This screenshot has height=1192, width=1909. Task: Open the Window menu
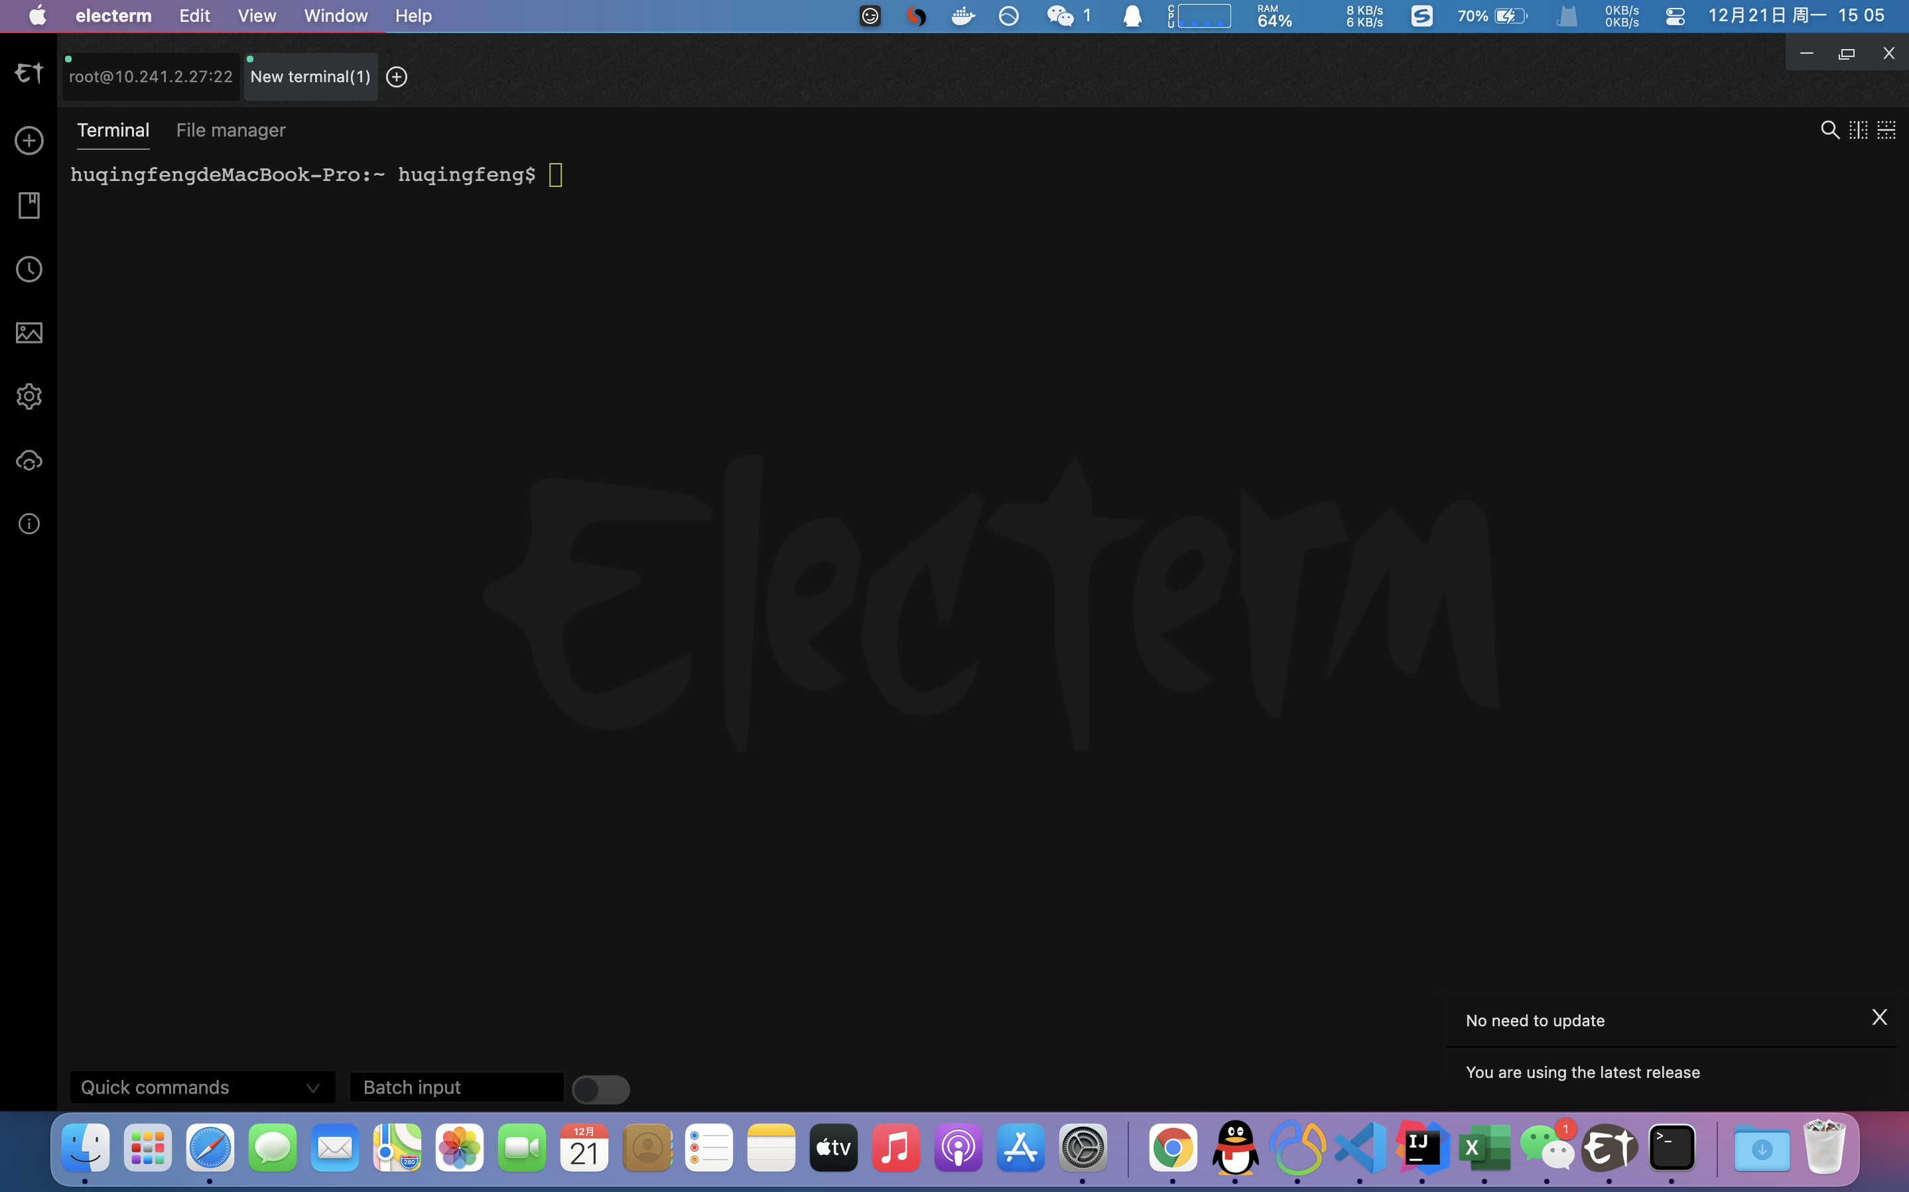(x=335, y=16)
